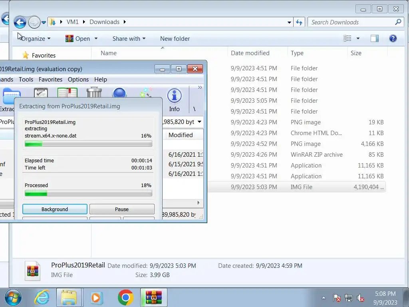Click the Processed progress bar at 18%

pos(88,193)
